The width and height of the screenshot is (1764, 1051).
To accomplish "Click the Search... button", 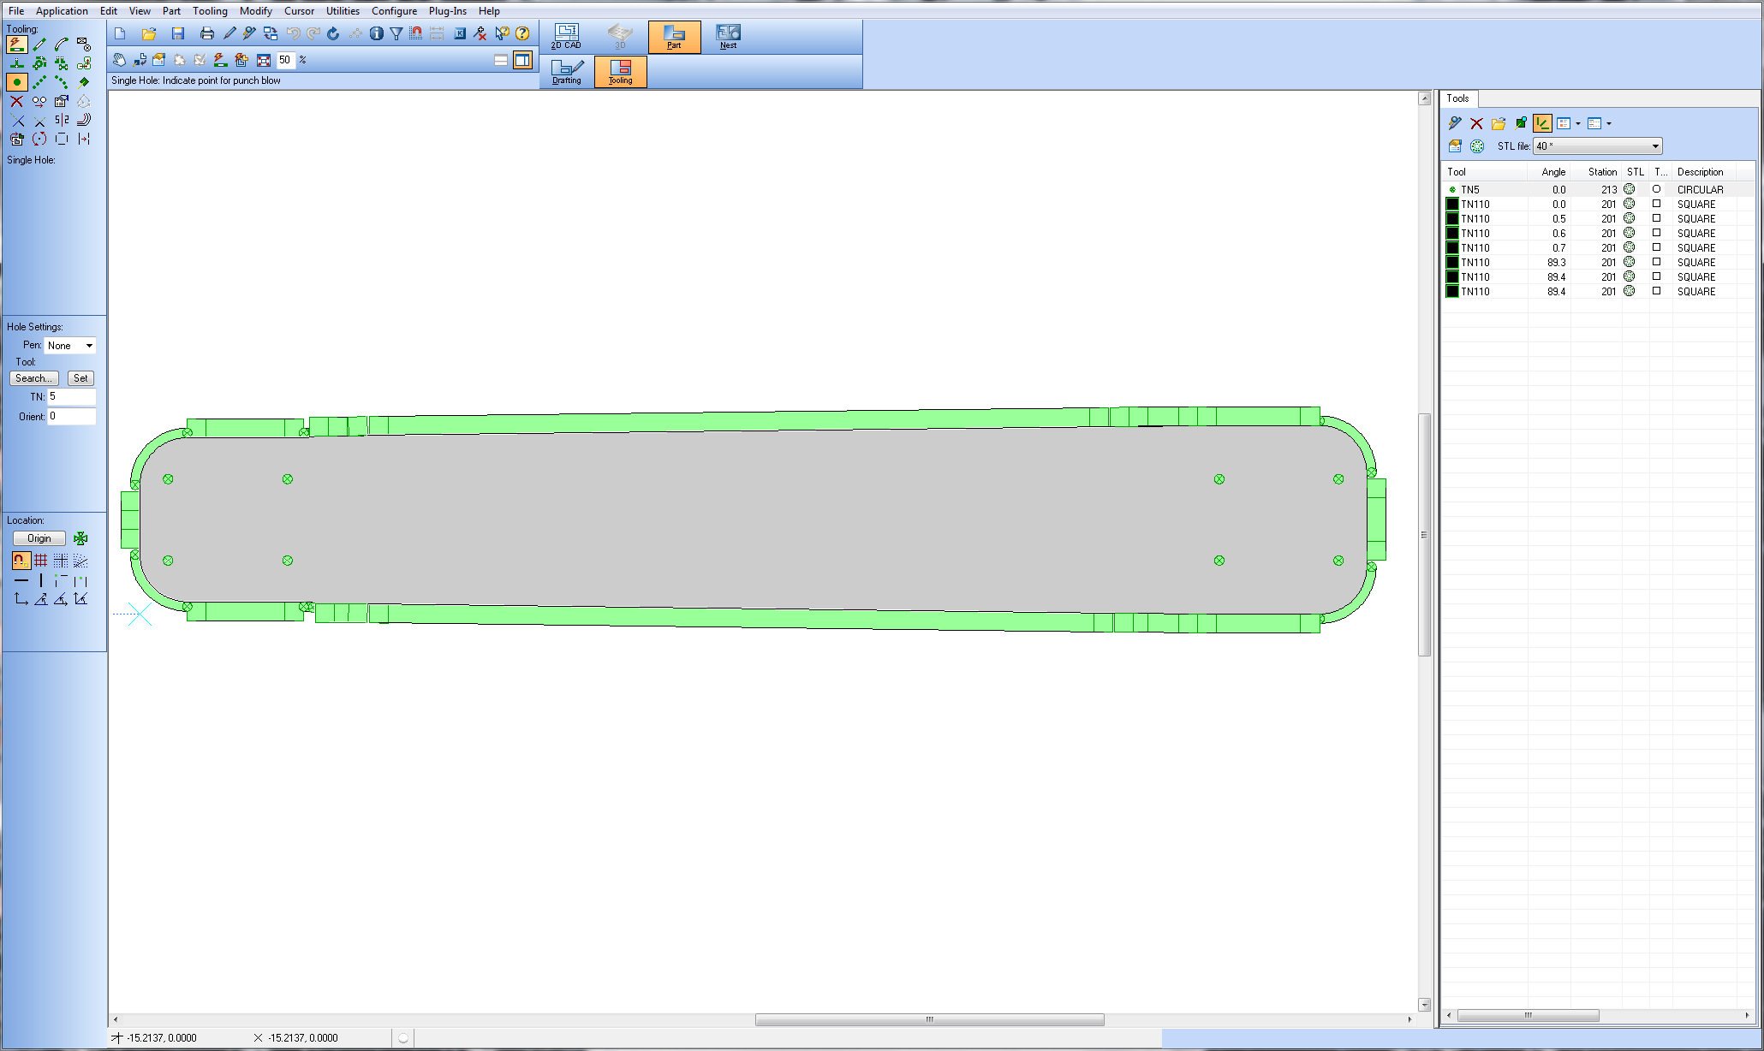I will pyautogui.click(x=34, y=378).
